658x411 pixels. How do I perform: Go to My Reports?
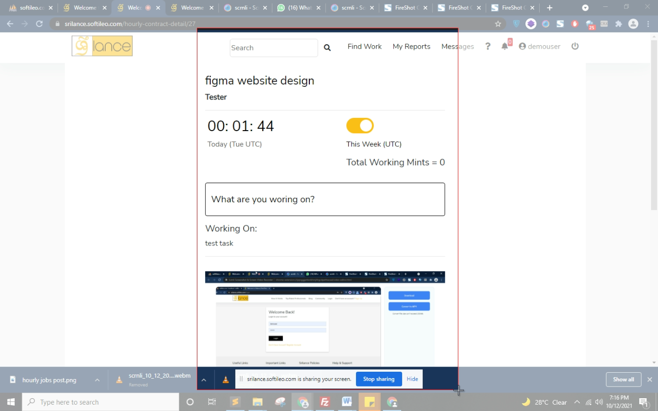pyautogui.click(x=411, y=46)
